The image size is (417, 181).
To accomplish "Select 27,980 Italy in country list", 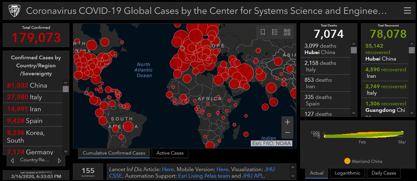I will pyautogui.click(x=33, y=97).
